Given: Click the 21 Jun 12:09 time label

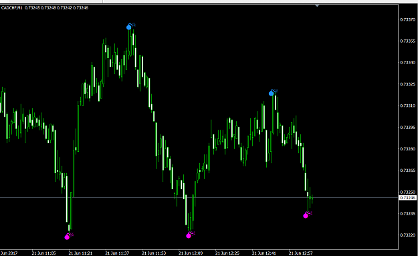Looking at the screenshot, I should [191, 253].
